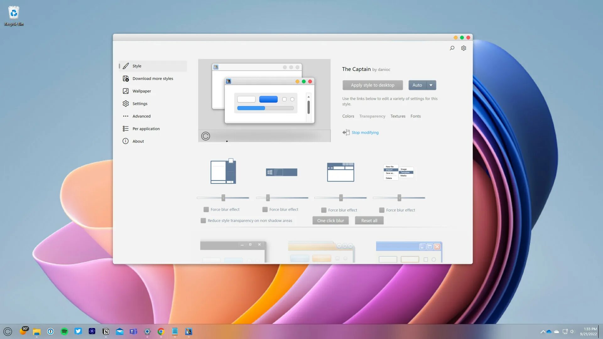Open the Advanced section with ellipsis
603x339 pixels.
tap(126, 116)
